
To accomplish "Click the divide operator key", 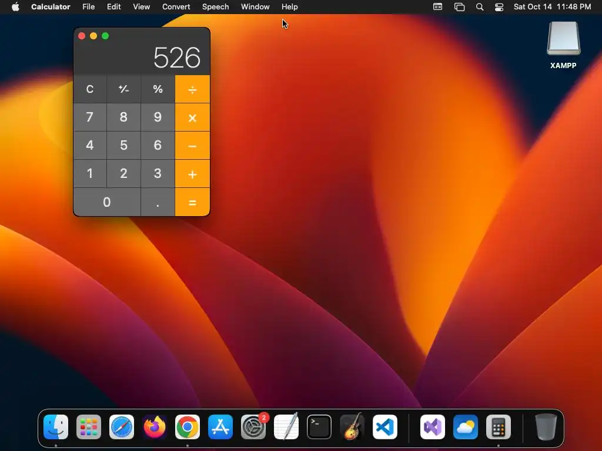I will (x=192, y=89).
